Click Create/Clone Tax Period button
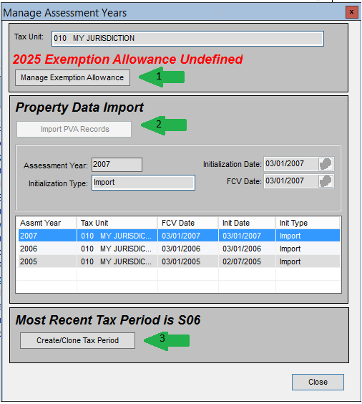 coord(77,340)
